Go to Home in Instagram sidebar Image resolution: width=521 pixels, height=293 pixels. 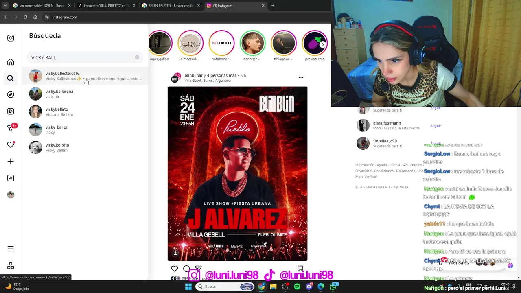click(x=11, y=62)
